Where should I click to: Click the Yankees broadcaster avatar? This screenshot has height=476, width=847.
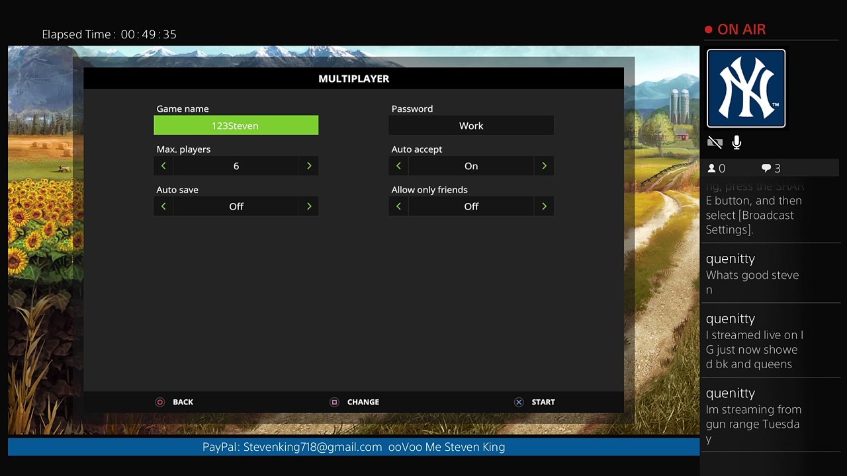pos(746,89)
